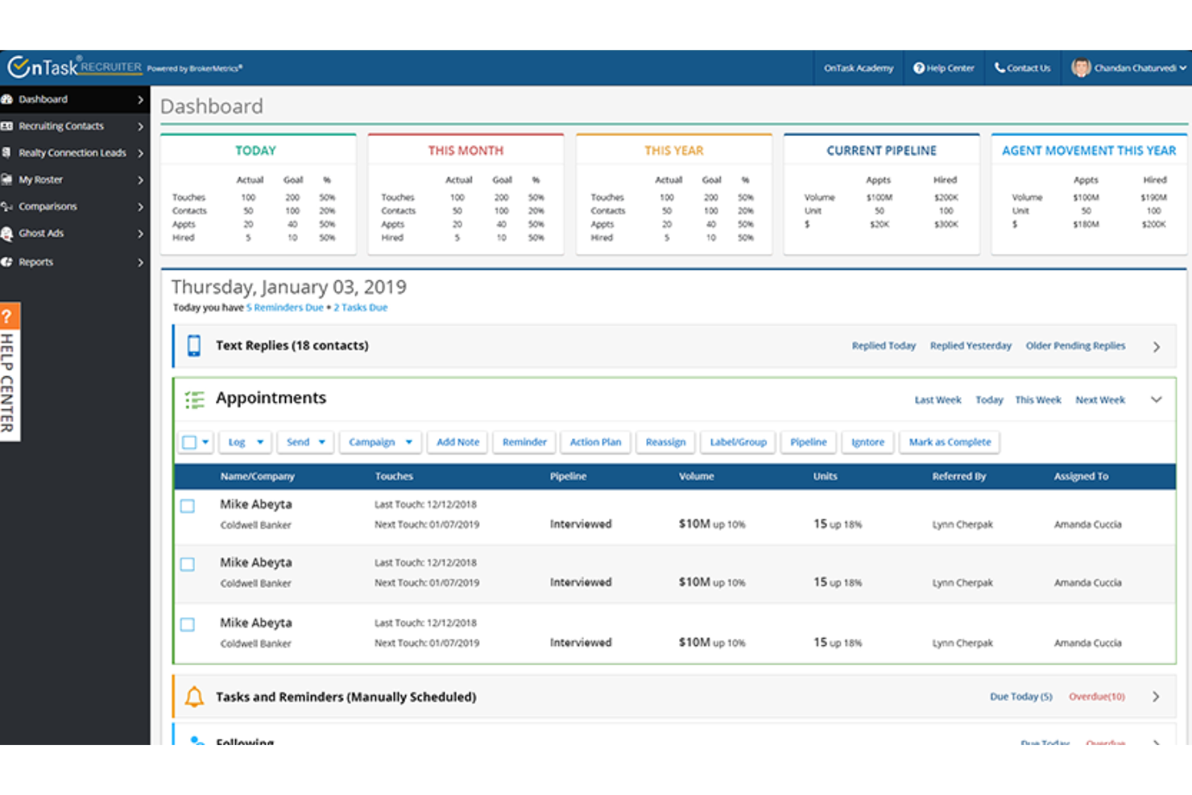The height and width of the screenshot is (795, 1192).
Task: Click the Name/Company column header
Action: (257, 477)
